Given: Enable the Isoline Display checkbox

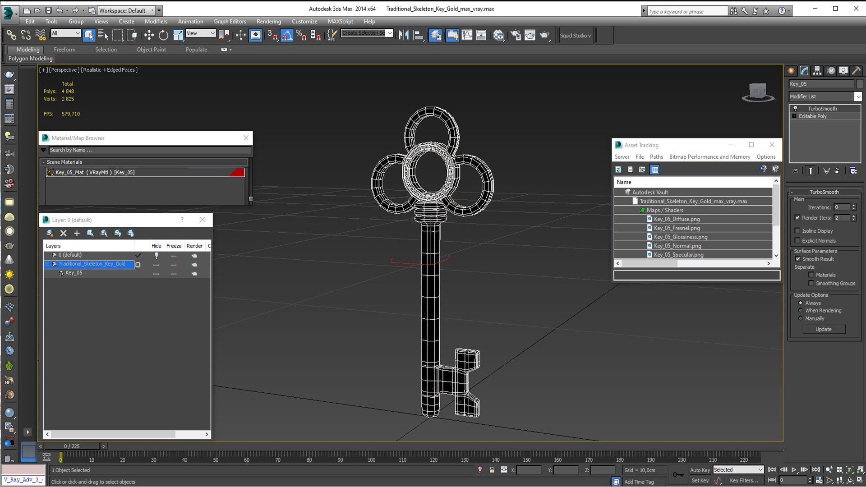Looking at the screenshot, I should click(x=797, y=231).
